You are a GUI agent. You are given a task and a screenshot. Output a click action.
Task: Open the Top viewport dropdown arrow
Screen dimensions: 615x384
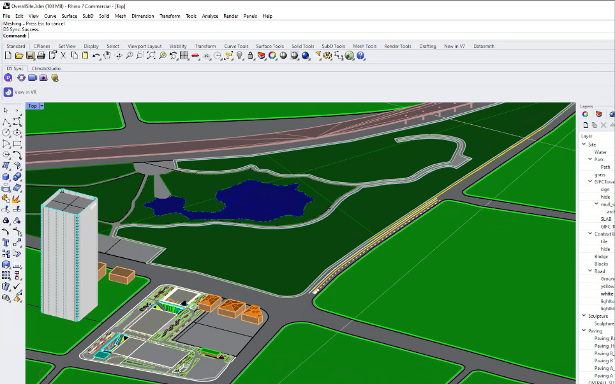(x=42, y=106)
